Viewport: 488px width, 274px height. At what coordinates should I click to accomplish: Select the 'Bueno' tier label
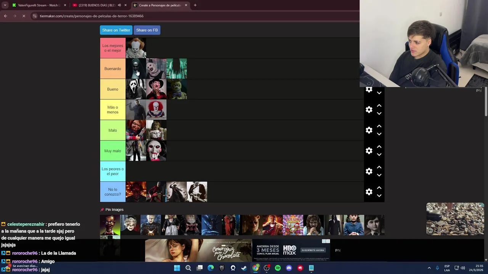[x=113, y=89]
